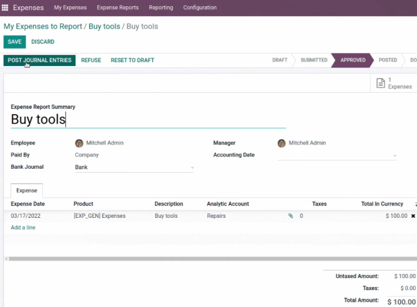Delete the Buy tools expense line
417x307 pixels.
413,216
